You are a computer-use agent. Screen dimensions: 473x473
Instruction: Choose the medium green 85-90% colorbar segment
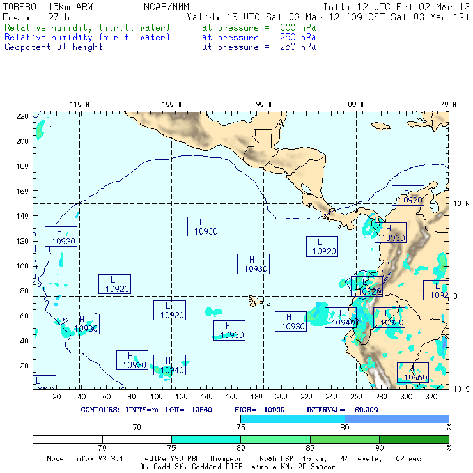pos(345,439)
